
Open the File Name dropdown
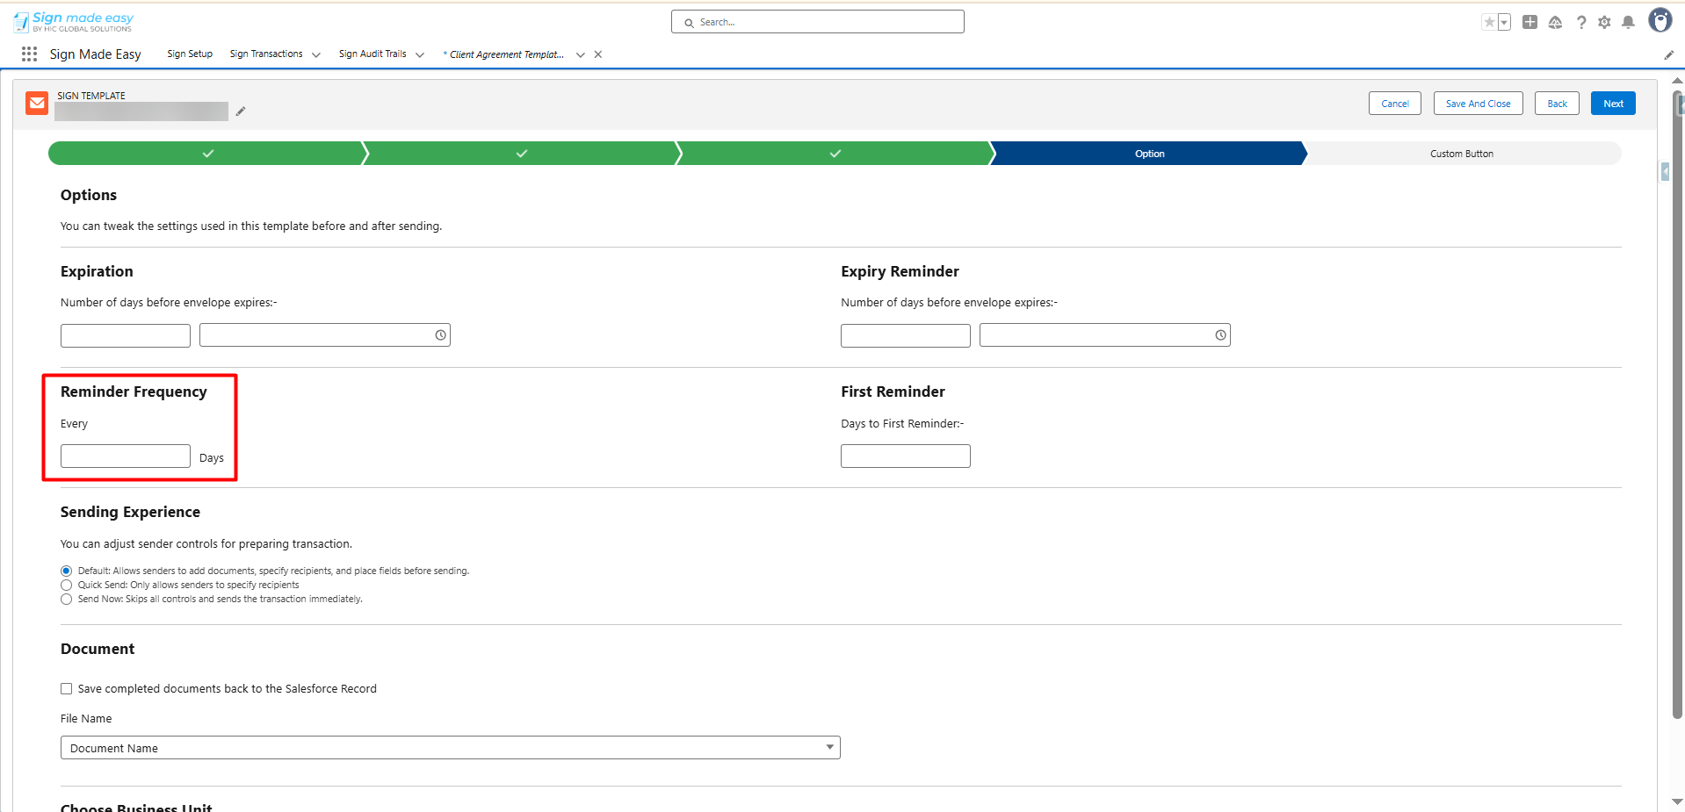point(451,748)
